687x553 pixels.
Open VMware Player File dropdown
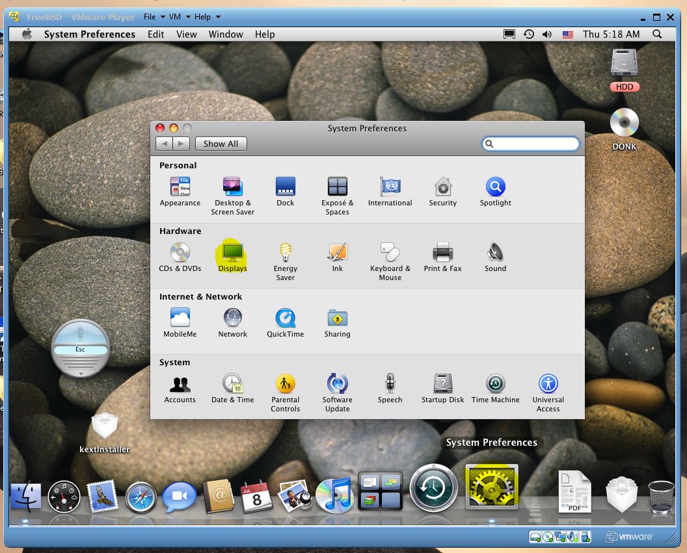pyautogui.click(x=154, y=17)
